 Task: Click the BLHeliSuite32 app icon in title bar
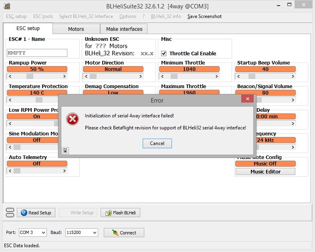[7, 6]
